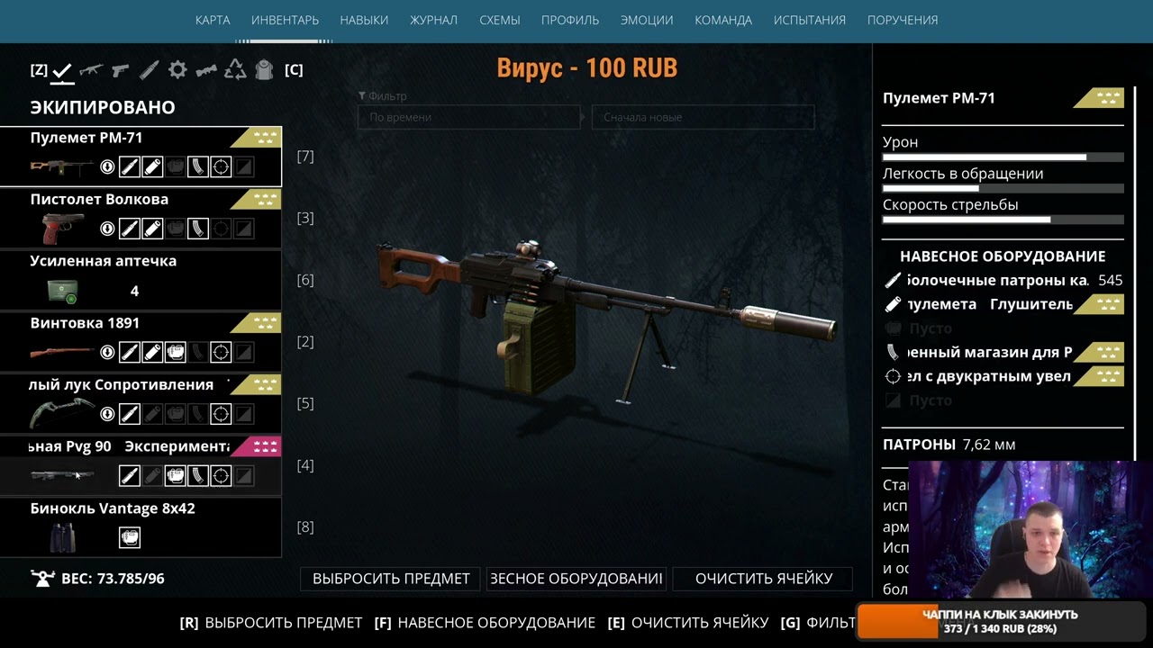Select the 2x scope attachment entry
The width and height of the screenshot is (1153, 648).
[x=1003, y=376]
